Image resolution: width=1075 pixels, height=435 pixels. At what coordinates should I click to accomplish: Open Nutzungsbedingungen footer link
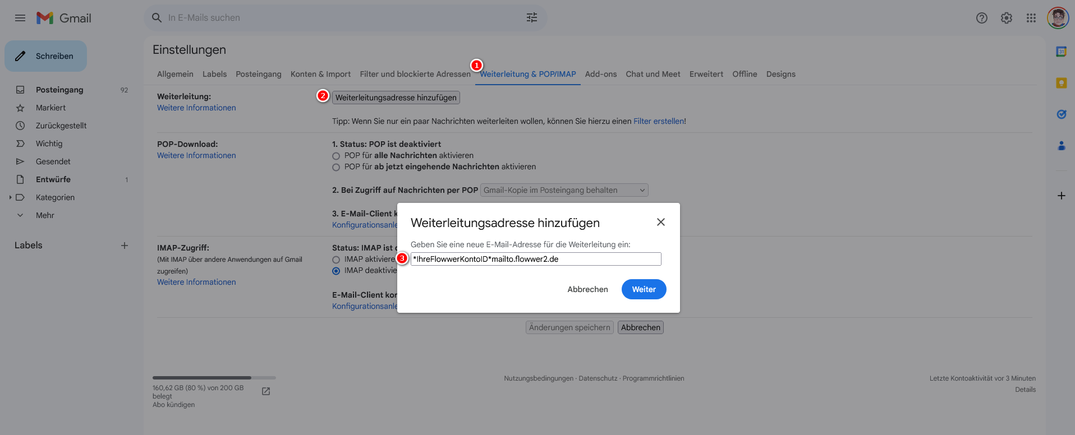pos(539,378)
